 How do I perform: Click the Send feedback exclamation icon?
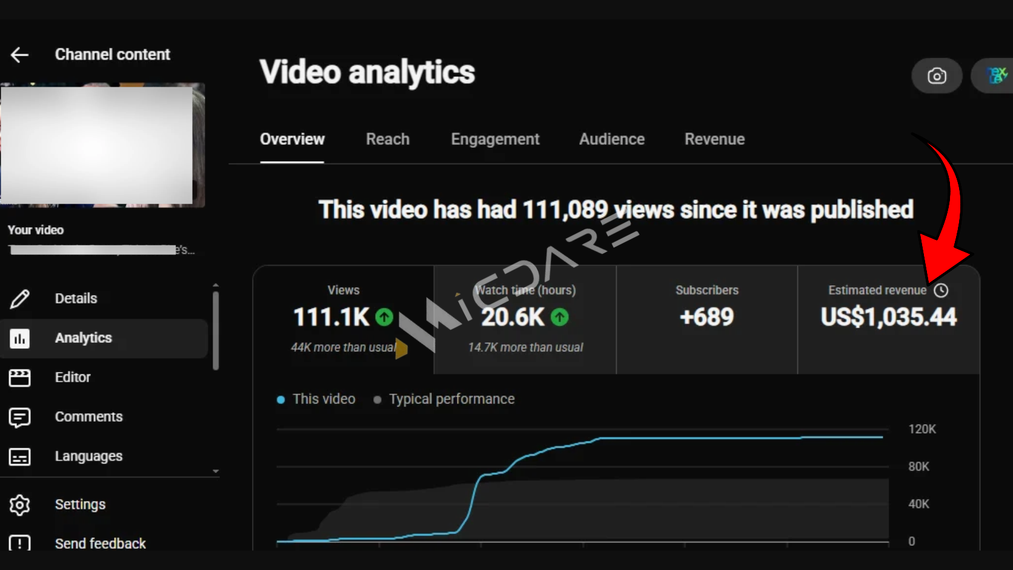[x=19, y=543]
